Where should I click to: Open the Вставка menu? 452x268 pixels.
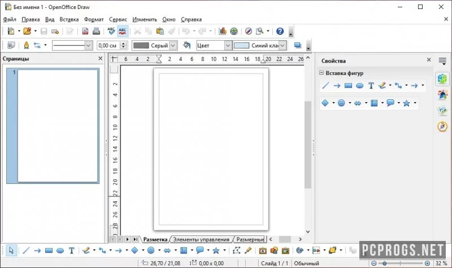[x=69, y=19]
